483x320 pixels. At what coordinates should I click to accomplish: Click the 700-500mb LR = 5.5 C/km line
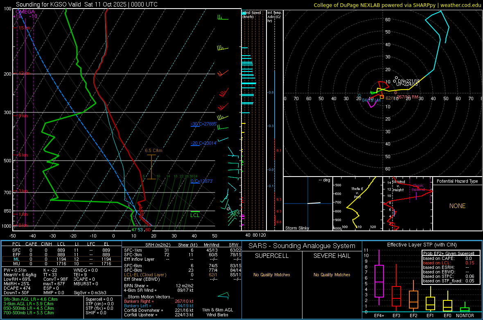29,313
